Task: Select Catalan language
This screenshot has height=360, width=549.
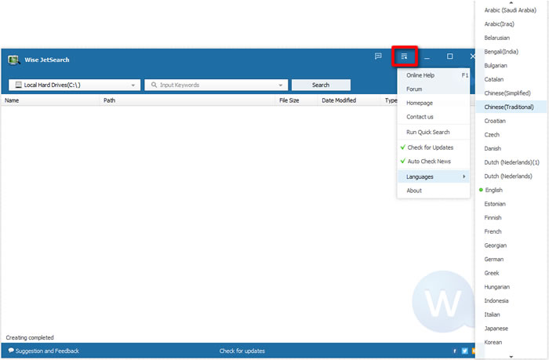Action: (x=511, y=79)
